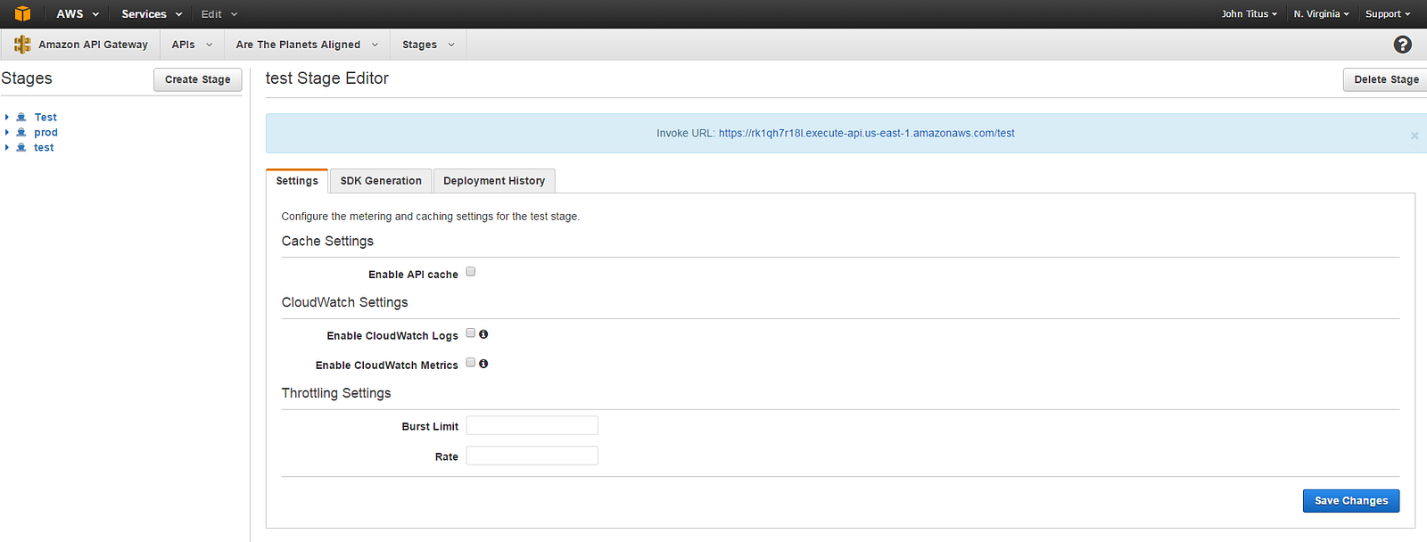Screen dimensions: 1427x542
Task: Open the N. Virginia region dropdown
Action: (x=1321, y=14)
